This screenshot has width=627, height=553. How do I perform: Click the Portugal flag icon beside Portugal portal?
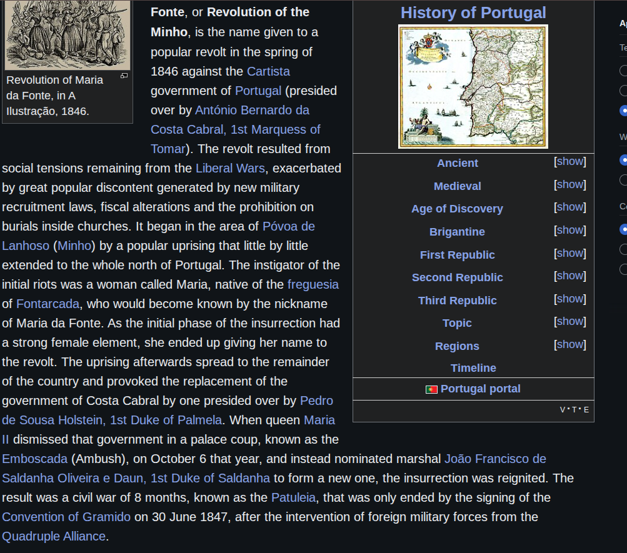point(431,389)
